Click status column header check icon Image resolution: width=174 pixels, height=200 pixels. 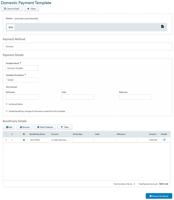coord(24,134)
